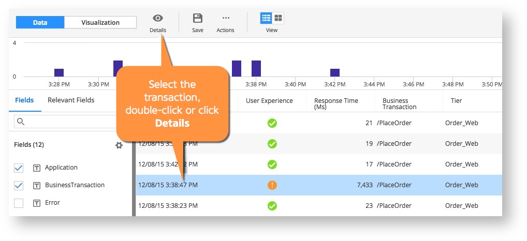Click green status icon in 17 ms row
Screen dimensions: 527x241
click(272, 164)
